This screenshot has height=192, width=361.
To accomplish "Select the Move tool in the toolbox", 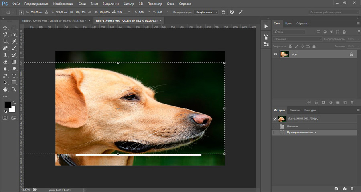I will pyautogui.click(x=5, y=28).
